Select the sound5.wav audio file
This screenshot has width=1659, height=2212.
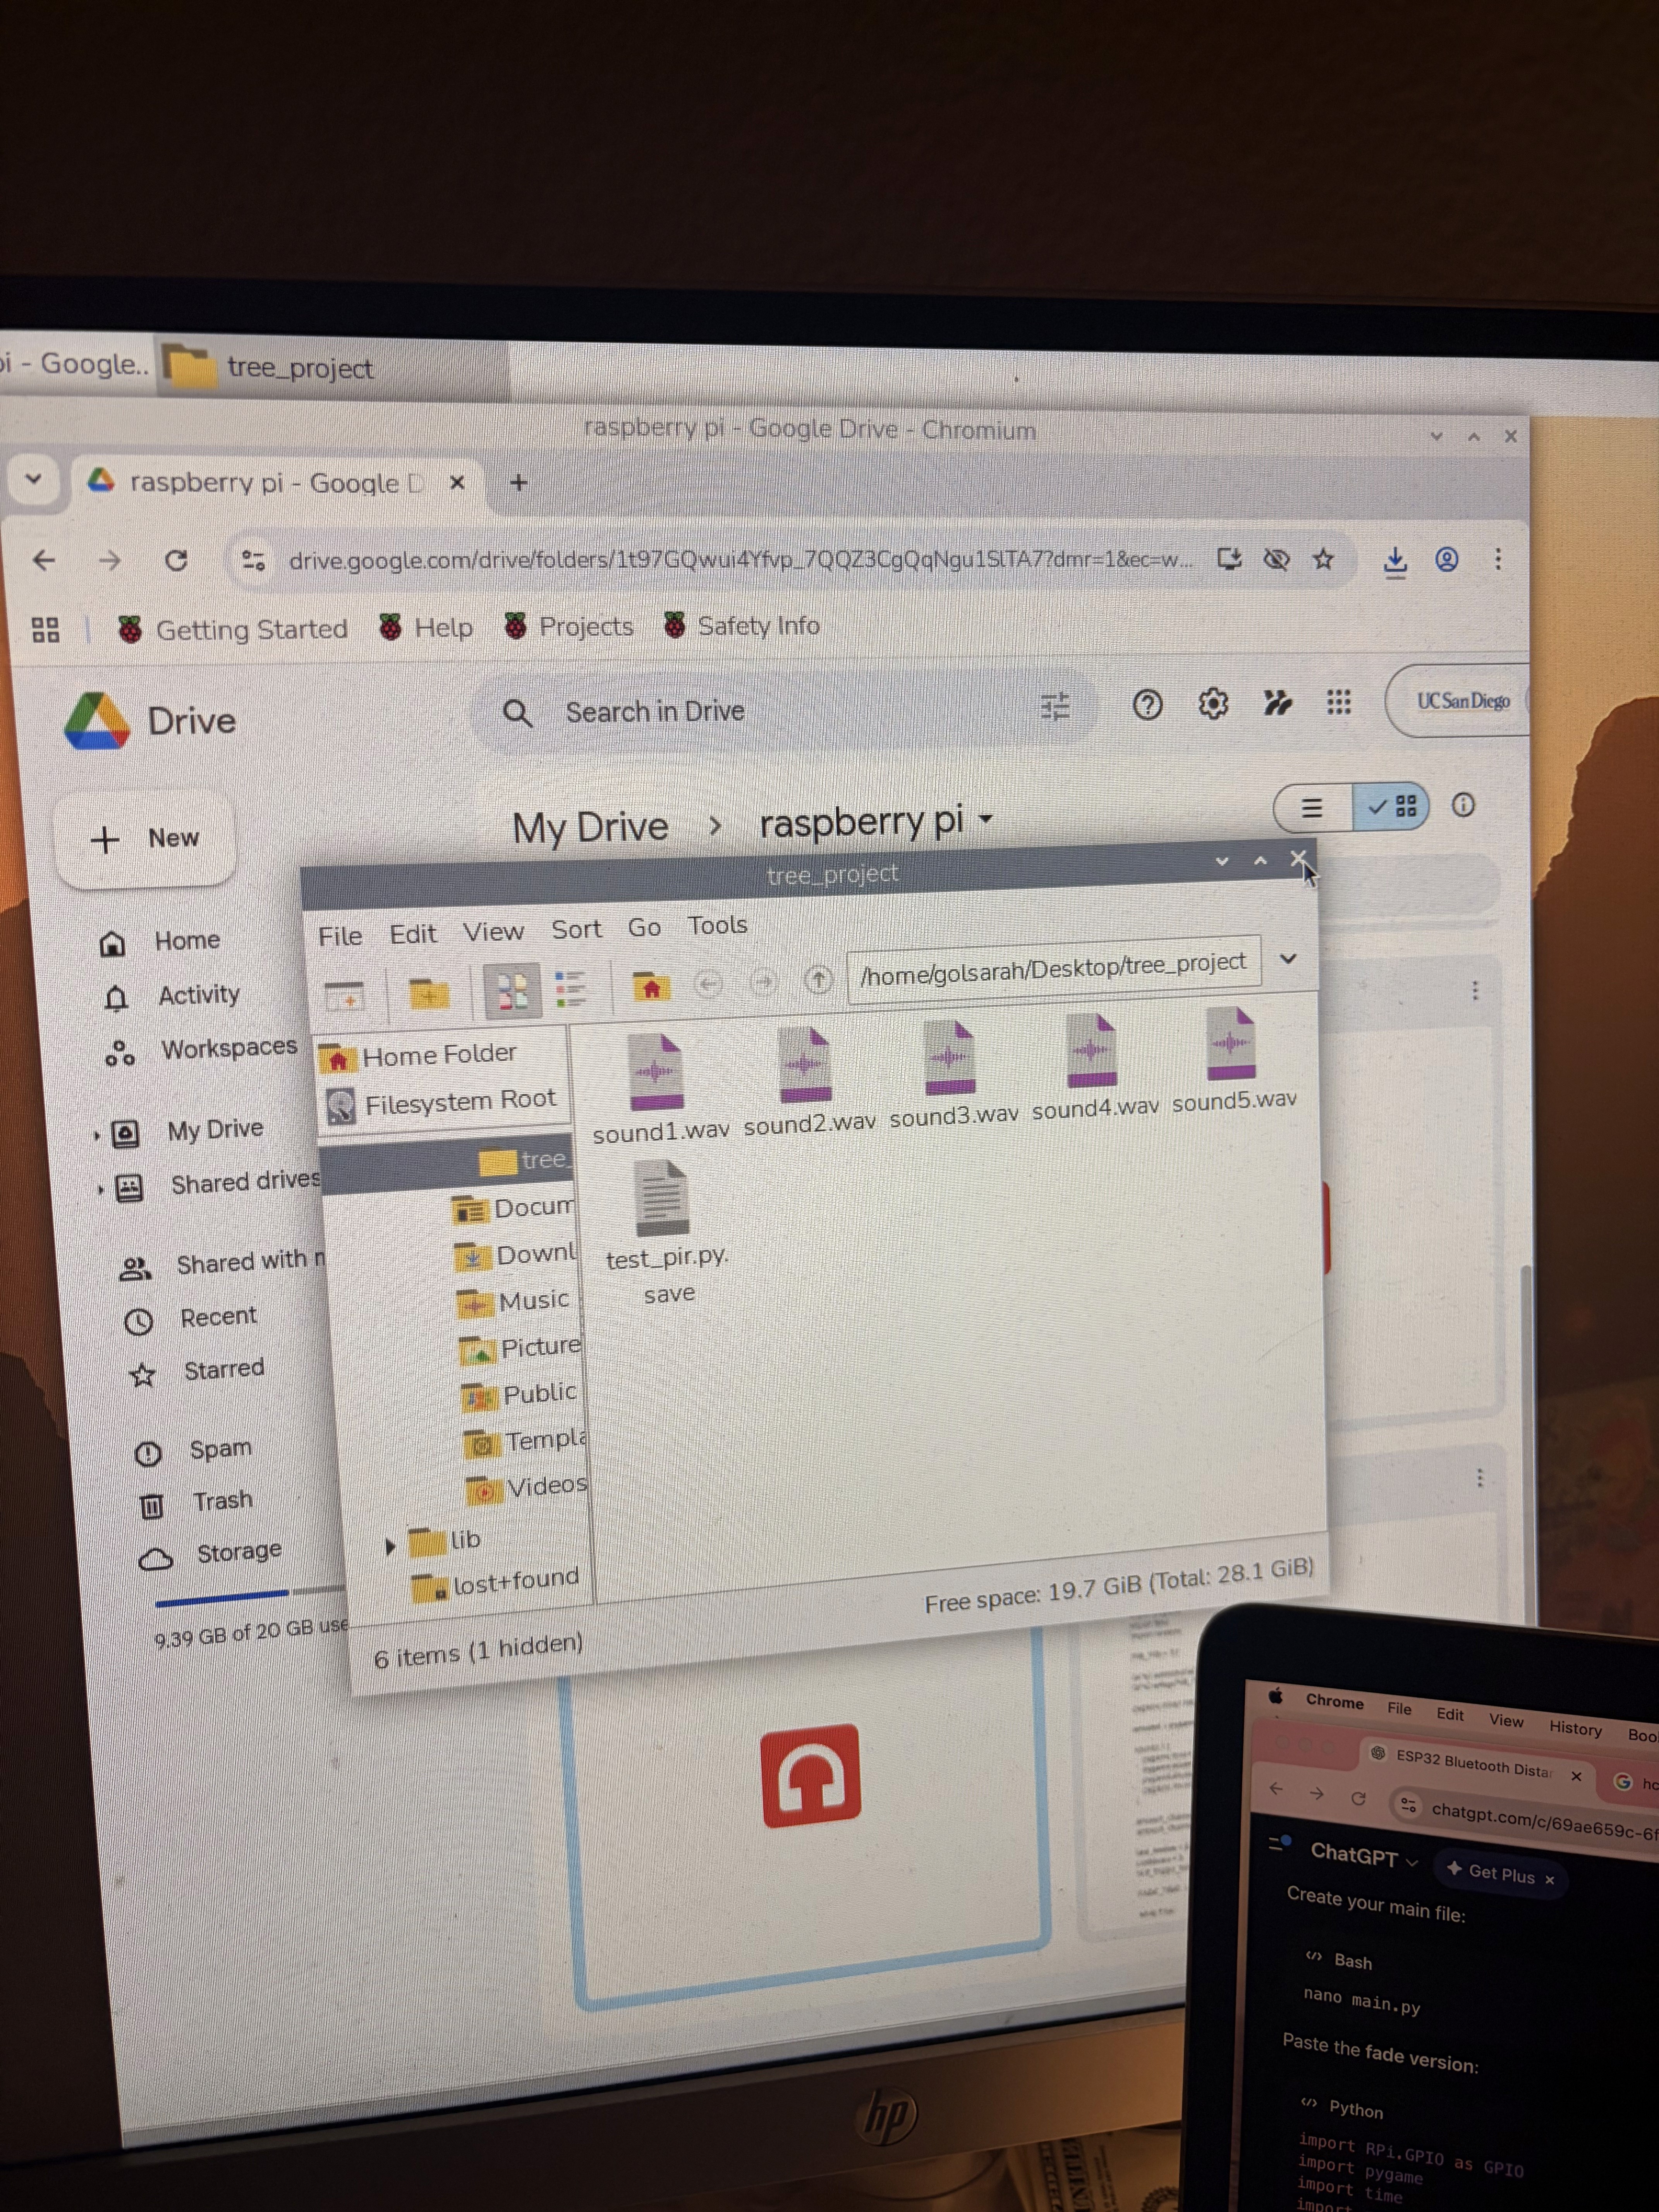tap(1234, 1059)
